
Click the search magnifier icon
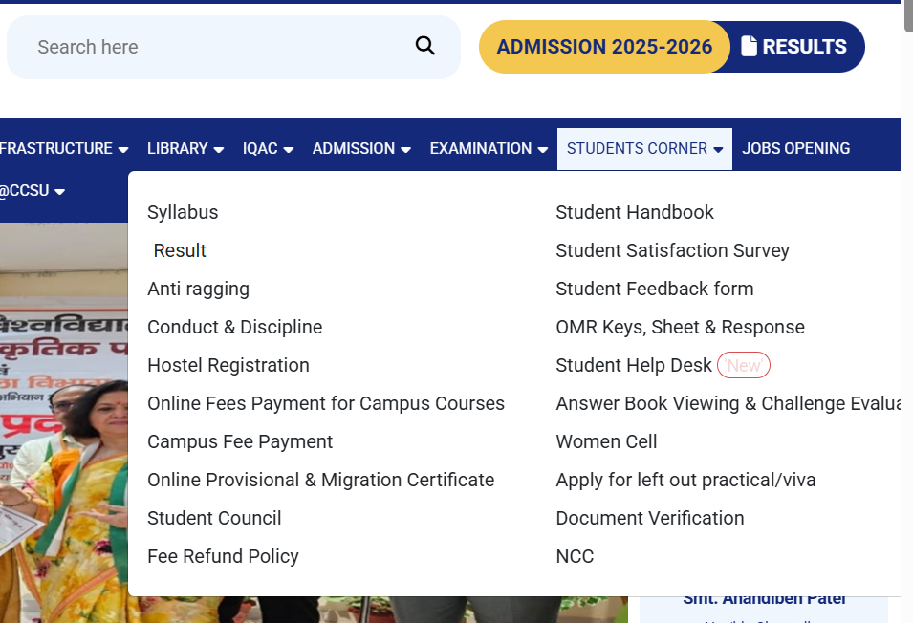425,46
